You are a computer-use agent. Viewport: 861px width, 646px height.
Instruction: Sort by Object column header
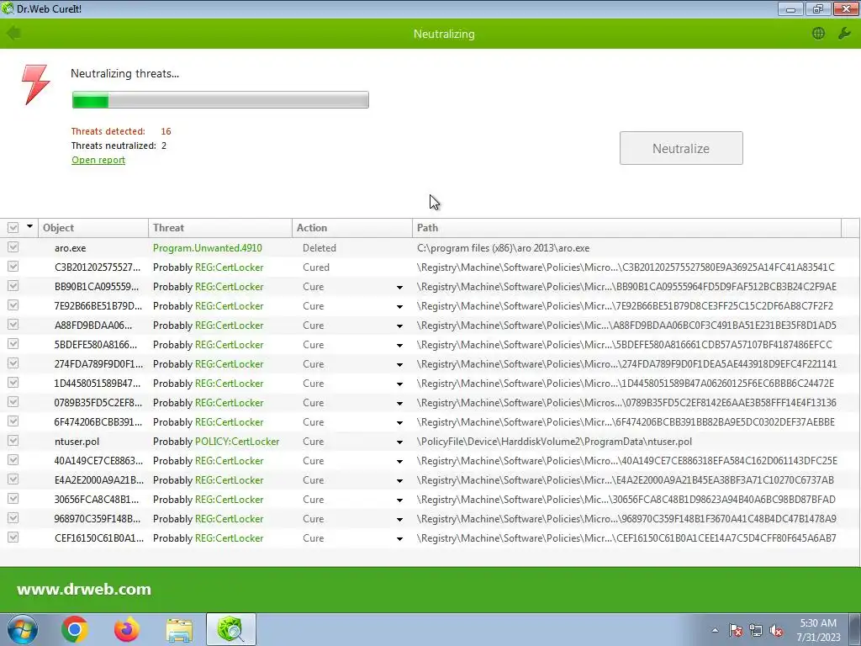[92, 227]
